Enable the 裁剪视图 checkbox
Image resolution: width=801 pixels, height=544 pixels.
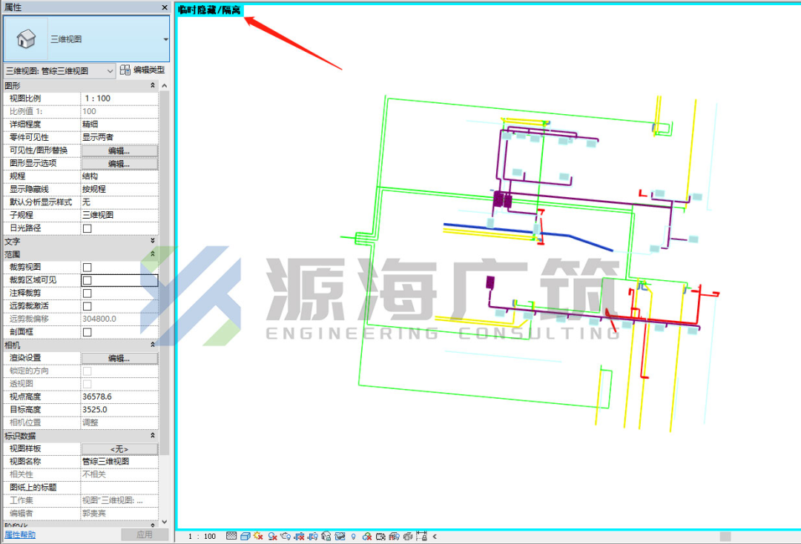(x=88, y=268)
